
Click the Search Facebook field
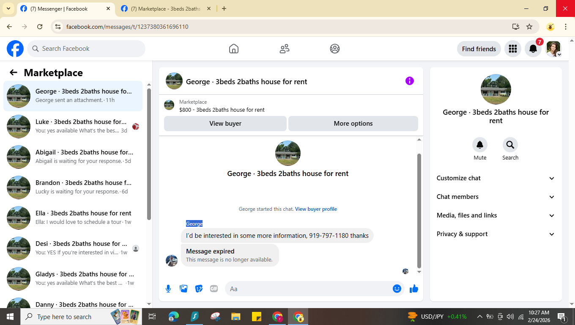click(x=86, y=49)
